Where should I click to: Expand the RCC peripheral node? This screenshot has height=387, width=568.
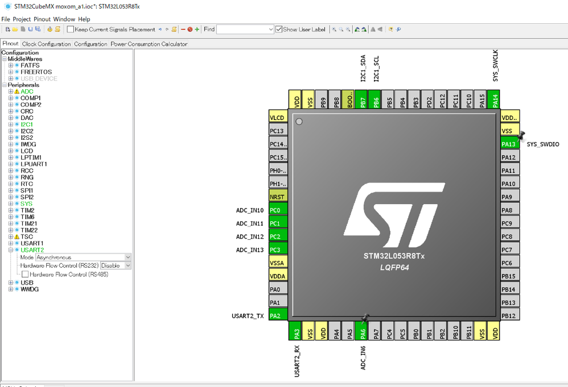pos(10,170)
